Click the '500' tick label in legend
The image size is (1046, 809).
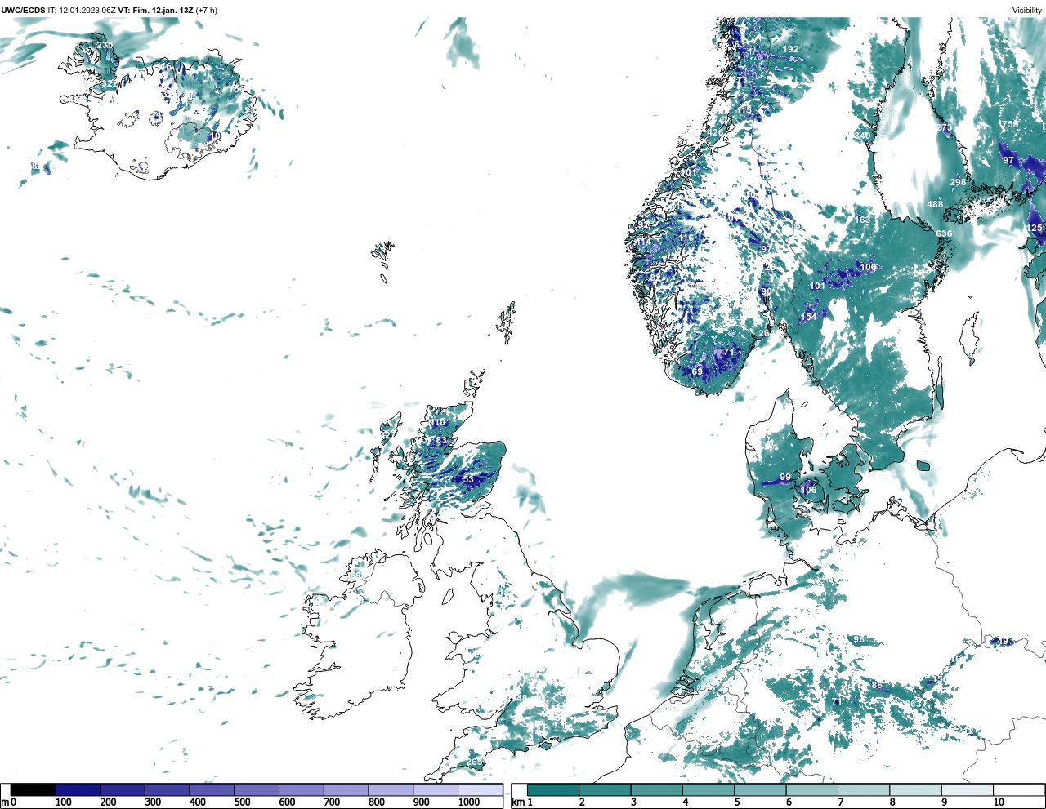click(242, 803)
